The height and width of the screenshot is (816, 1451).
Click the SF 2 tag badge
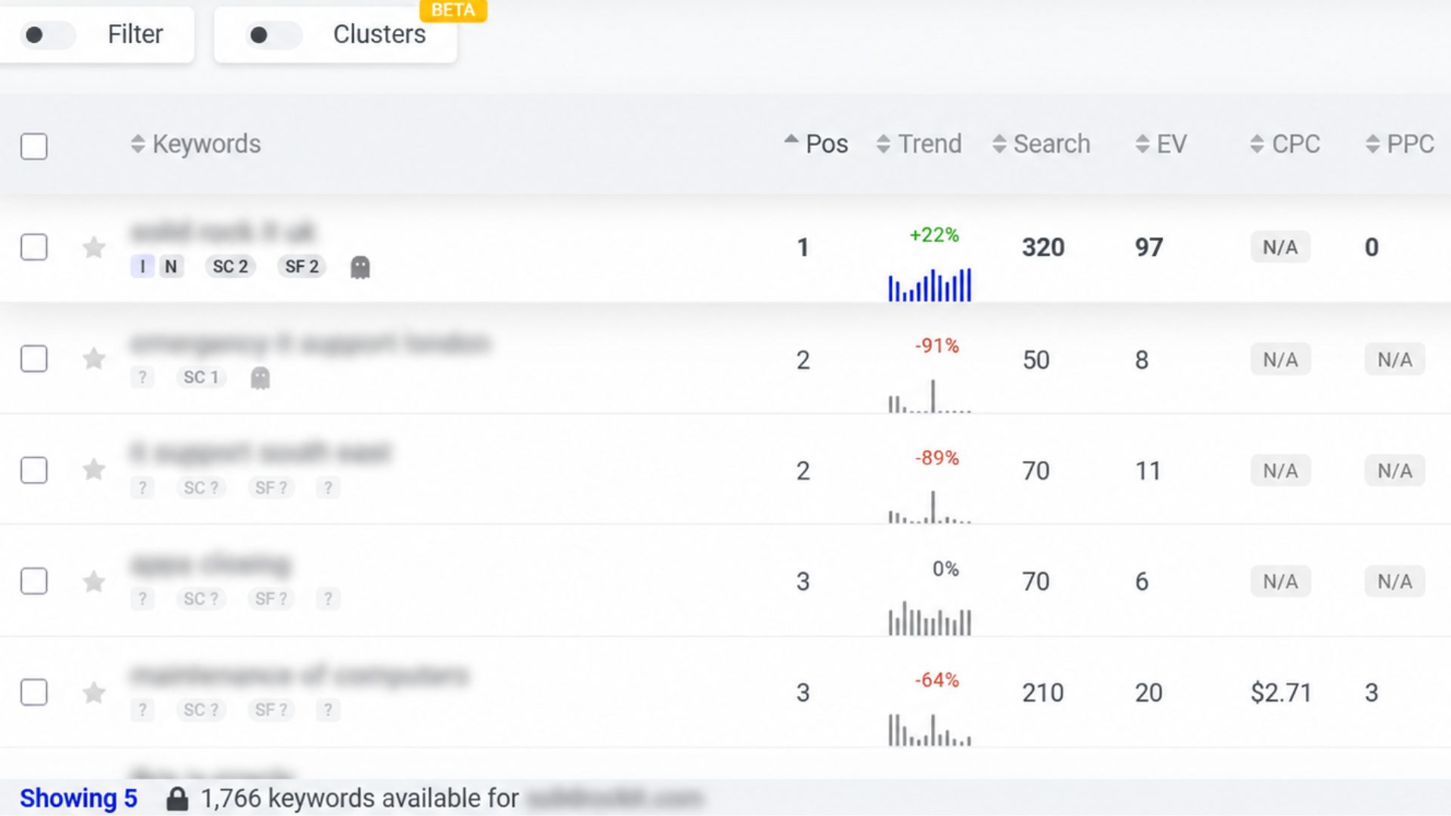302,267
